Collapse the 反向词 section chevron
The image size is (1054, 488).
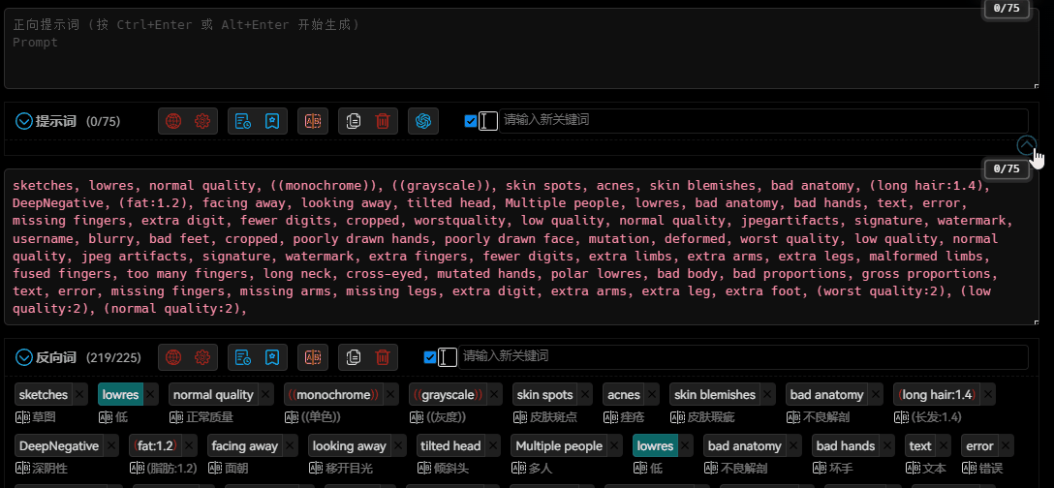click(24, 357)
